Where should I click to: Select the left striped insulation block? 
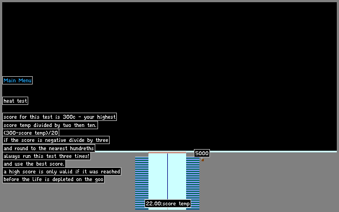pos(142,183)
